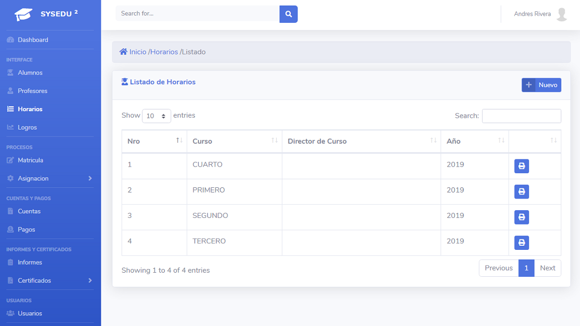Go to Pagos in sidebar
The width and height of the screenshot is (580, 326).
pyautogui.click(x=26, y=230)
